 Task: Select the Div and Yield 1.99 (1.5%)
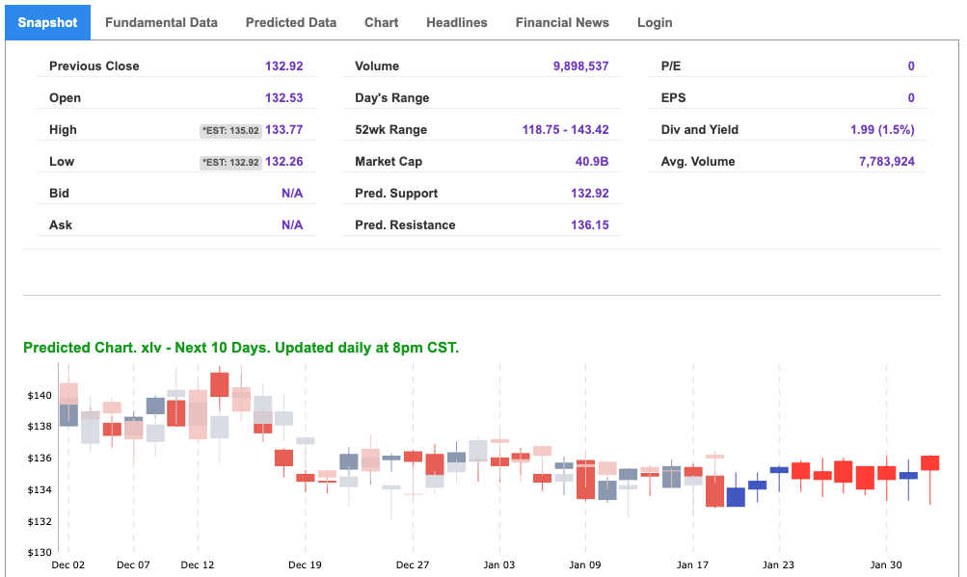[882, 129]
